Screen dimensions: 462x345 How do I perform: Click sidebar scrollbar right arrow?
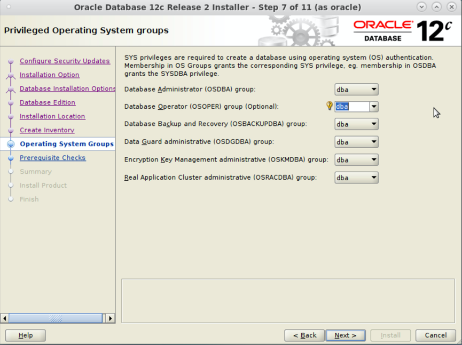[x=111, y=318]
